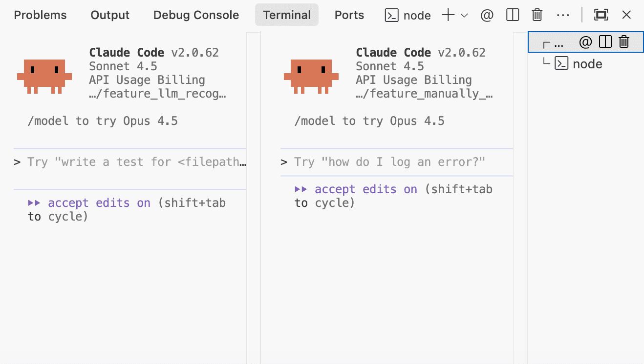Switch to the Output tab
Screen dimensions: 644x364
[x=110, y=15]
